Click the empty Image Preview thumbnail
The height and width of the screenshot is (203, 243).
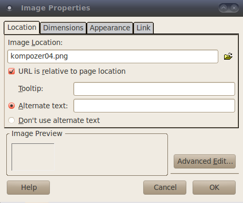tap(33, 157)
